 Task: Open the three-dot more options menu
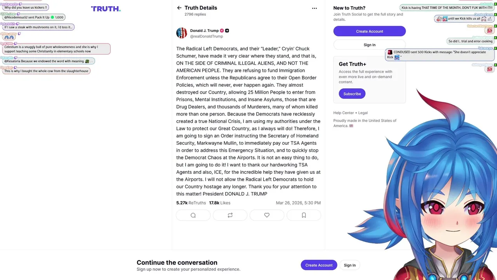tap(315, 8)
